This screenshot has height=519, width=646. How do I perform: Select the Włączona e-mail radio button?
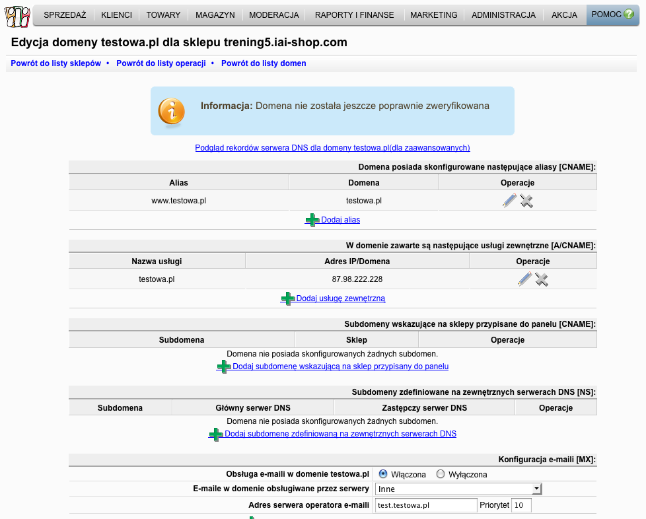click(x=382, y=473)
